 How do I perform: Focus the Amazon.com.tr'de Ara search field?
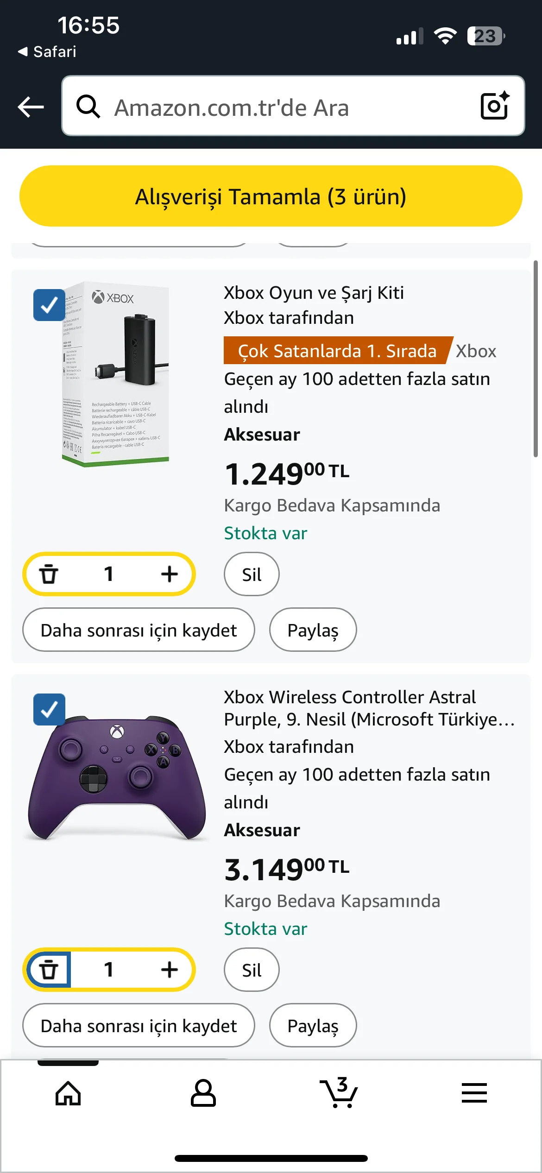(278, 107)
